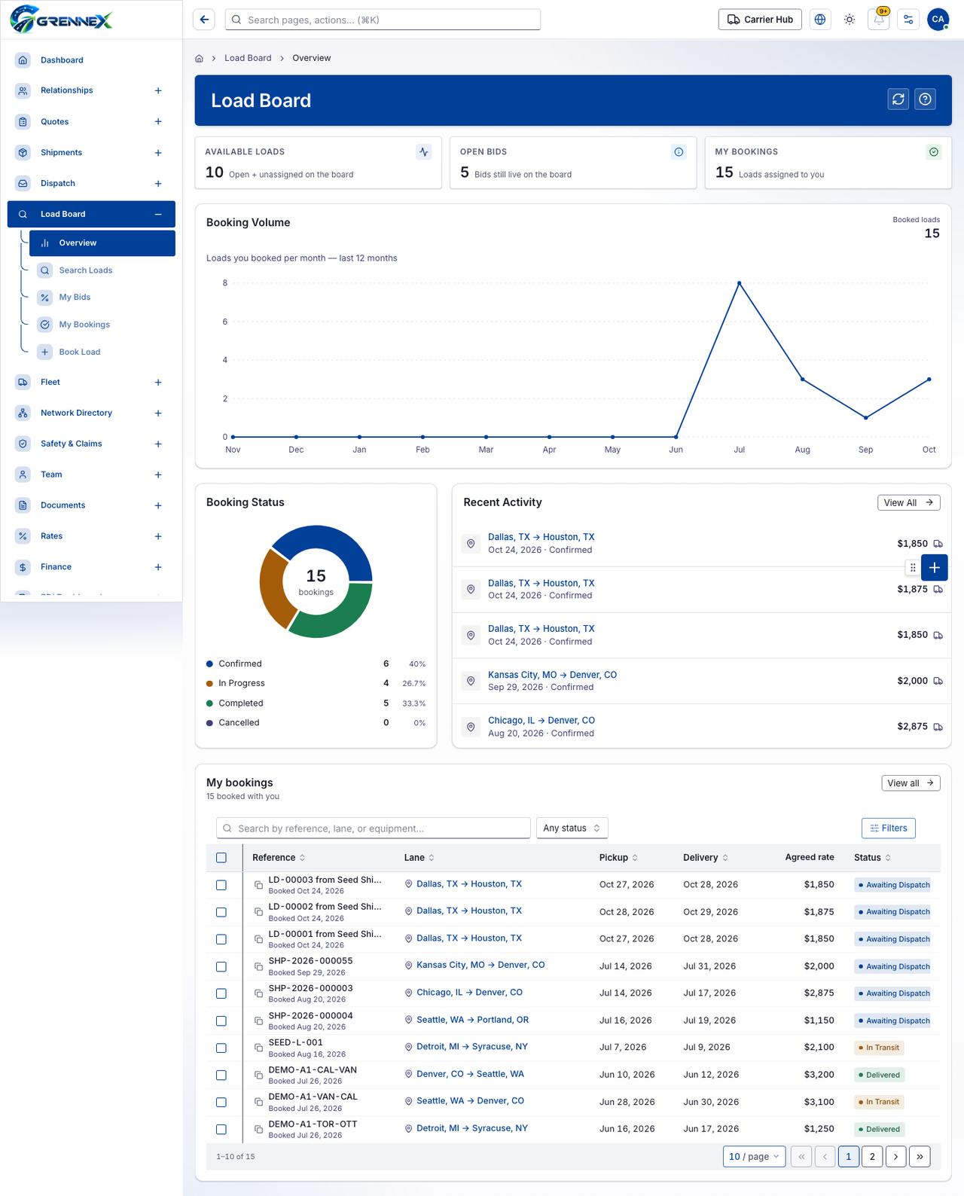The image size is (964, 1196).
Task: Click the My Bookings check icon
Action: [x=934, y=152]
